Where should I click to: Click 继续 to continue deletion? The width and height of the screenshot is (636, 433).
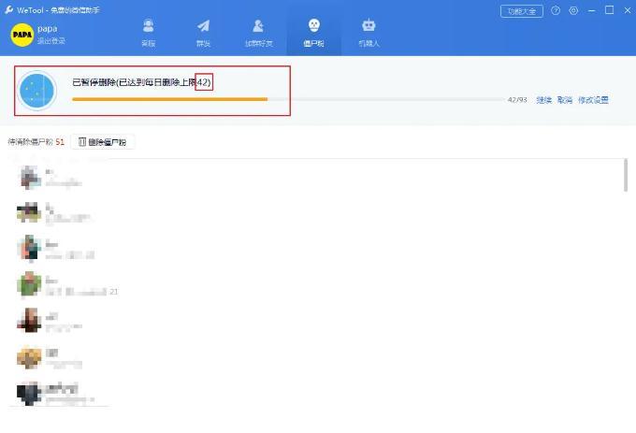click(x=544, y=100)
